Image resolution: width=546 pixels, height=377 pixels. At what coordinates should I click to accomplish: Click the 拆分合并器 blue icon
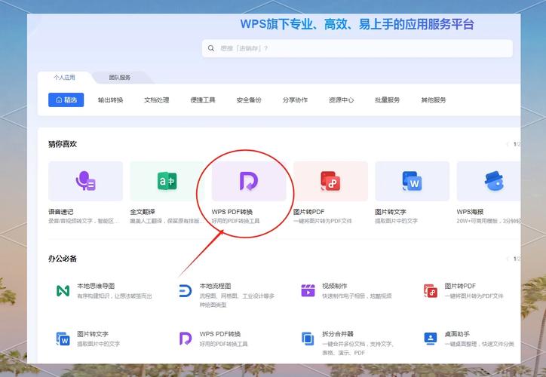(308, 339)
